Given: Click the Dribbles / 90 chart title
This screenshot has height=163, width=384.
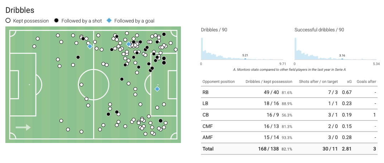Looking at the screenshot, I should [214, 30].
